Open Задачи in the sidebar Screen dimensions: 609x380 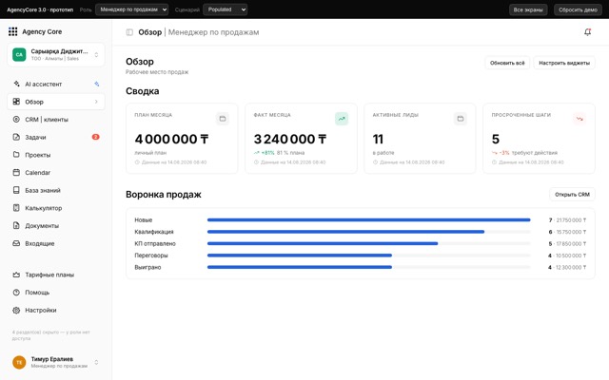[x=56, y=137]
